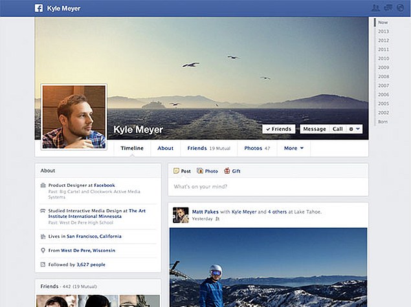Open friend requests icon in top bar
The width and height of the screenshot is (411, 307).
tap(376, 8)
